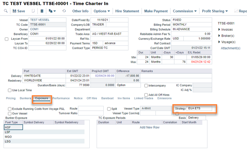Click Delivery port WHITEGATE cell

[x=44, y=76]
